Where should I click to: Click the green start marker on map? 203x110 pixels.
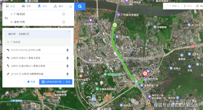pos(115,26)
